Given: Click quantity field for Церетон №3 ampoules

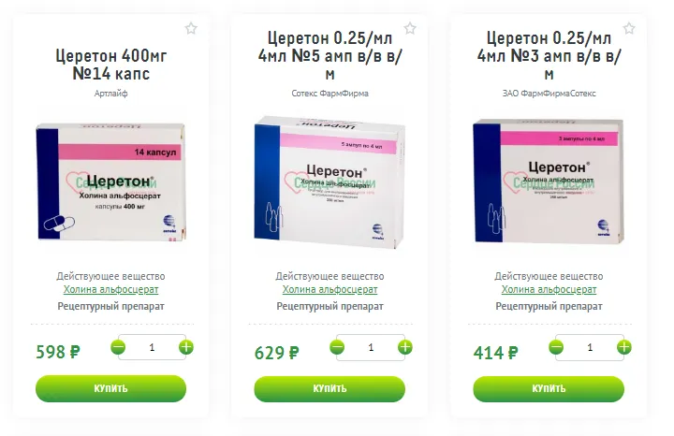Looking at the screenshot, I should 590,347.
